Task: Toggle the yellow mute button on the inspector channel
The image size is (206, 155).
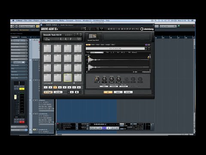Action: [x=22, y=89]
